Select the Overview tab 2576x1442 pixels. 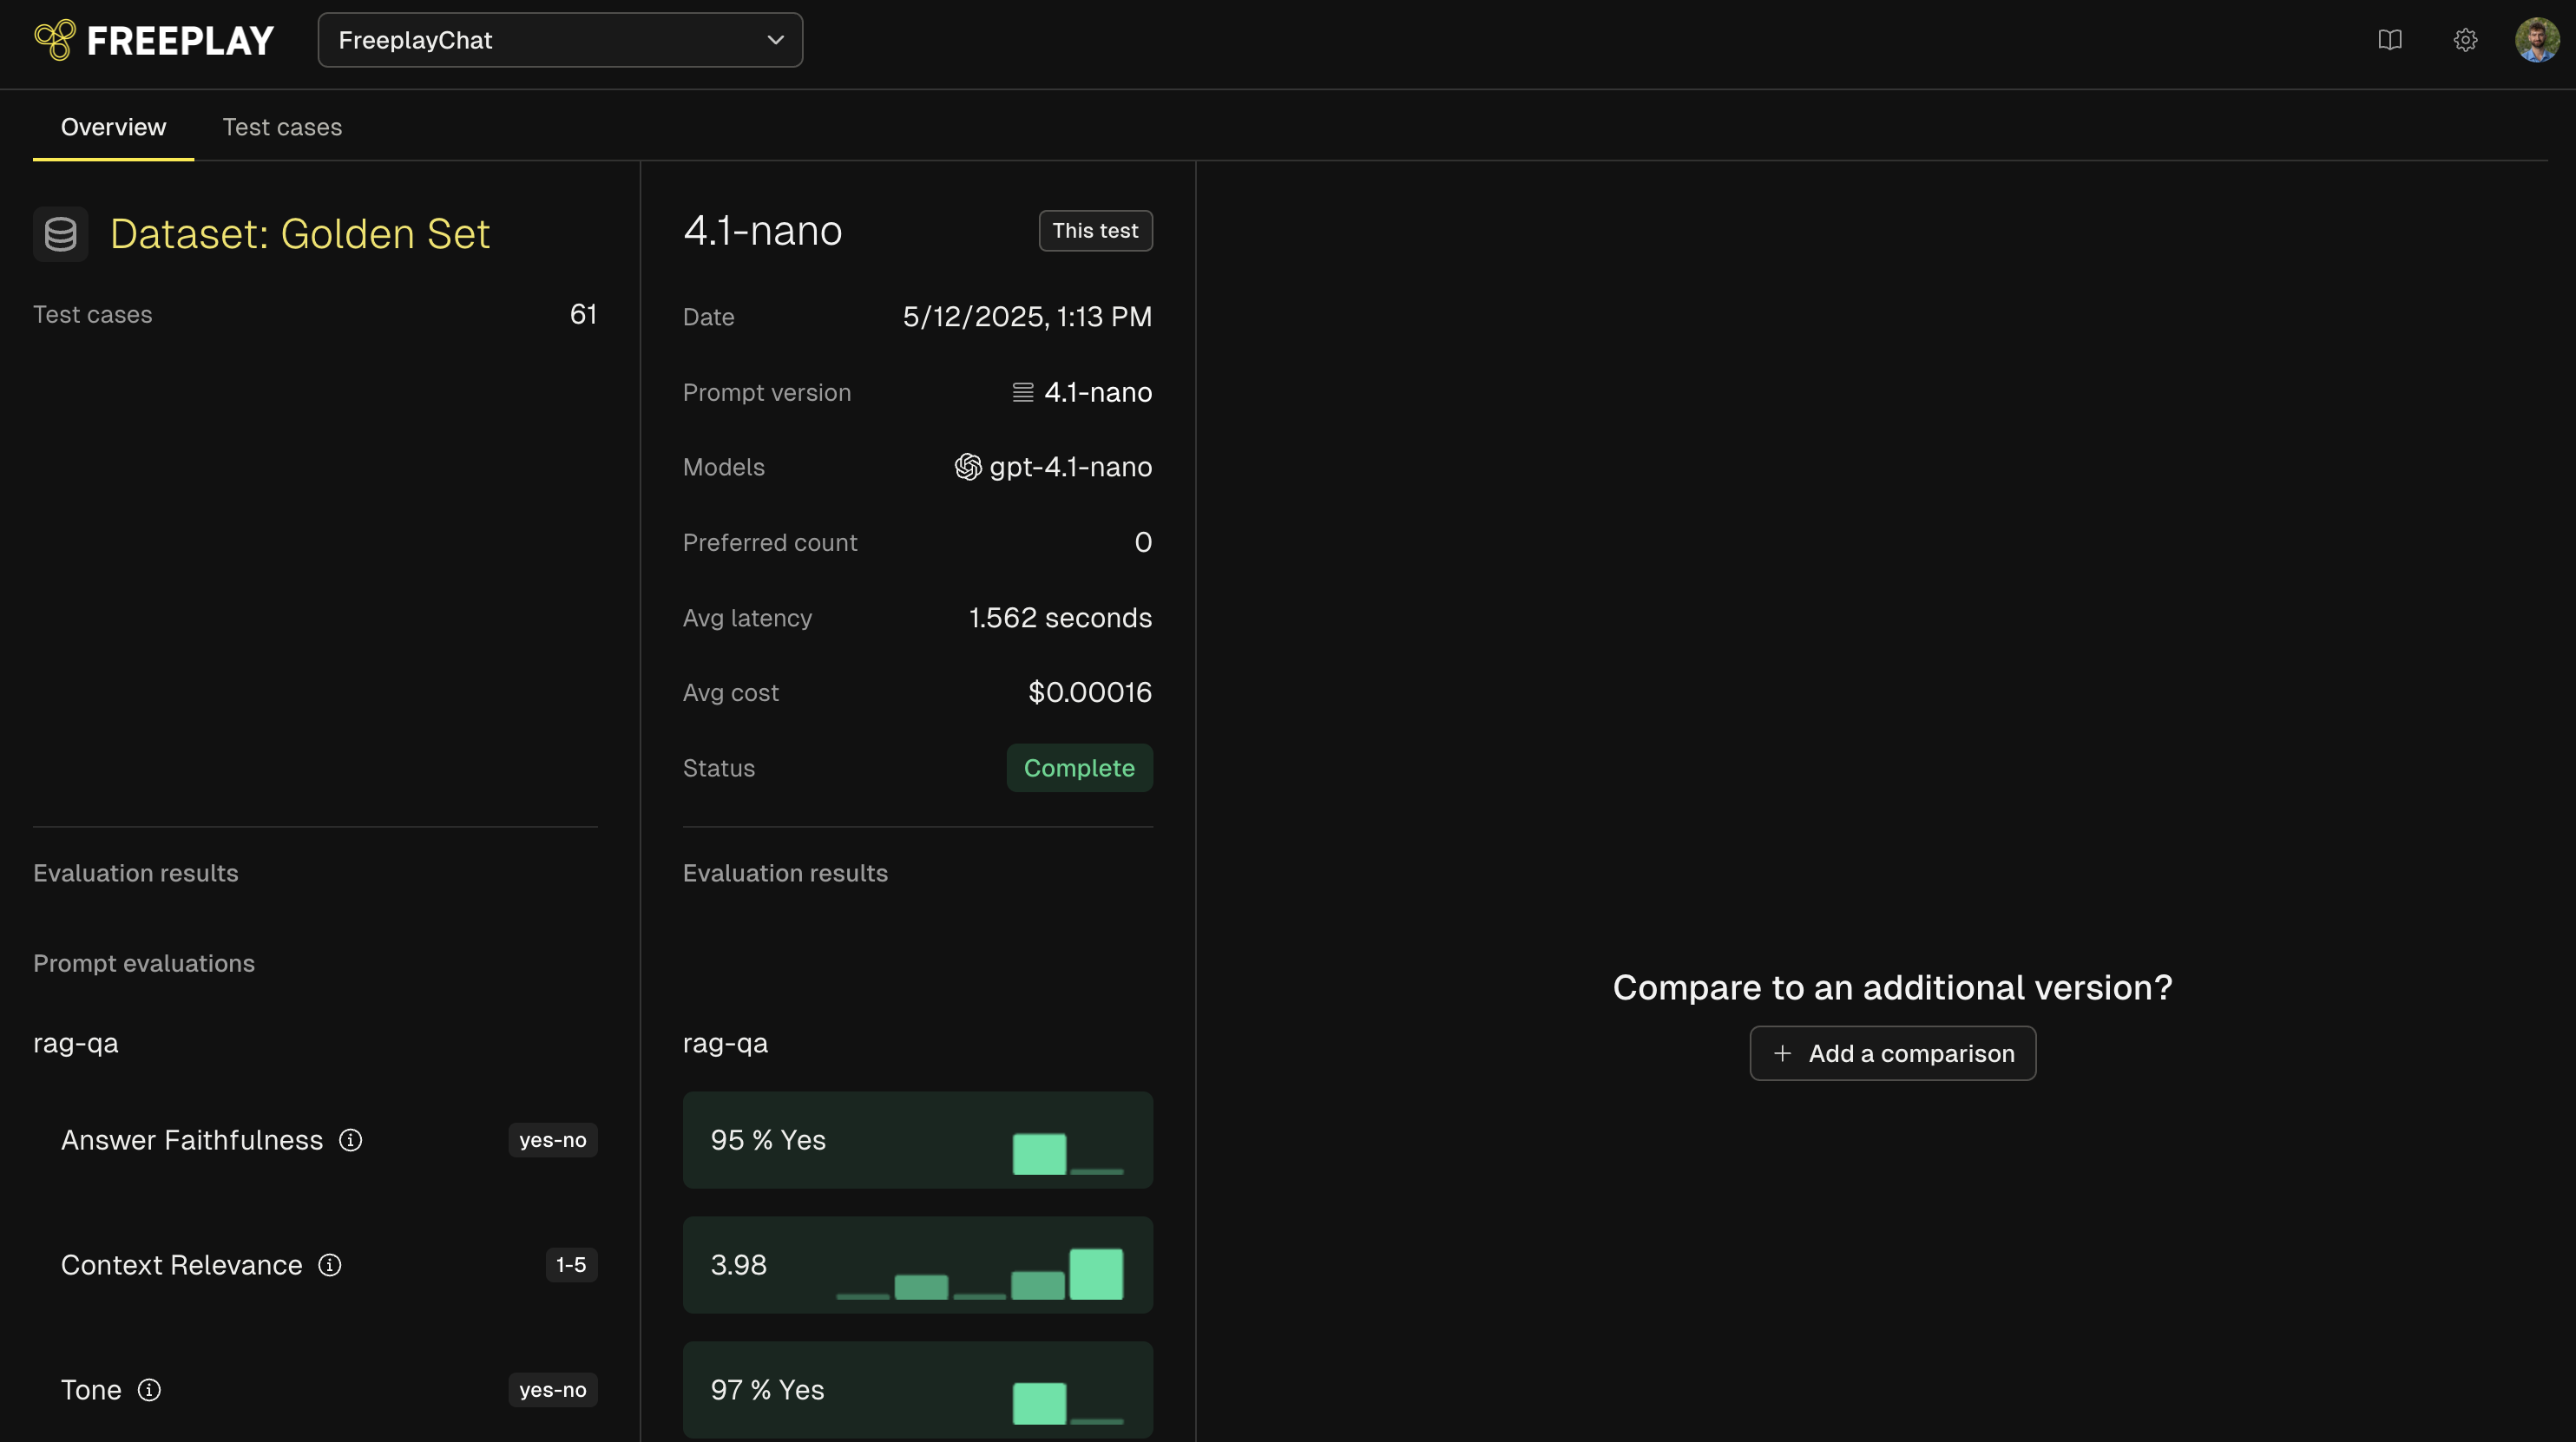113,127
